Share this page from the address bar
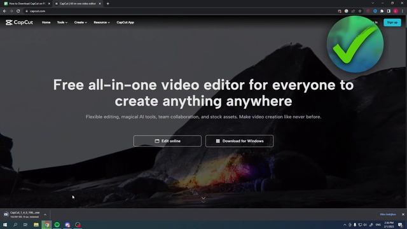The image size is (407, 229). pos(353,11)
